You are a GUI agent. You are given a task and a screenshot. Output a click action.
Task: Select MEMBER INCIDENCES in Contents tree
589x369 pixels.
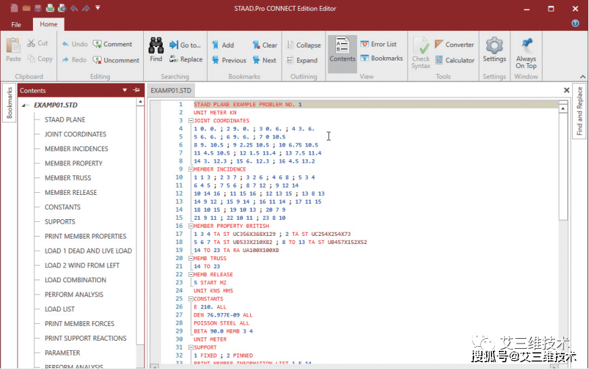(x=76, y=149)
